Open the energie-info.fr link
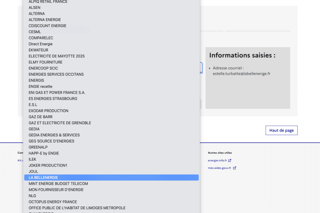 (217, 160)
